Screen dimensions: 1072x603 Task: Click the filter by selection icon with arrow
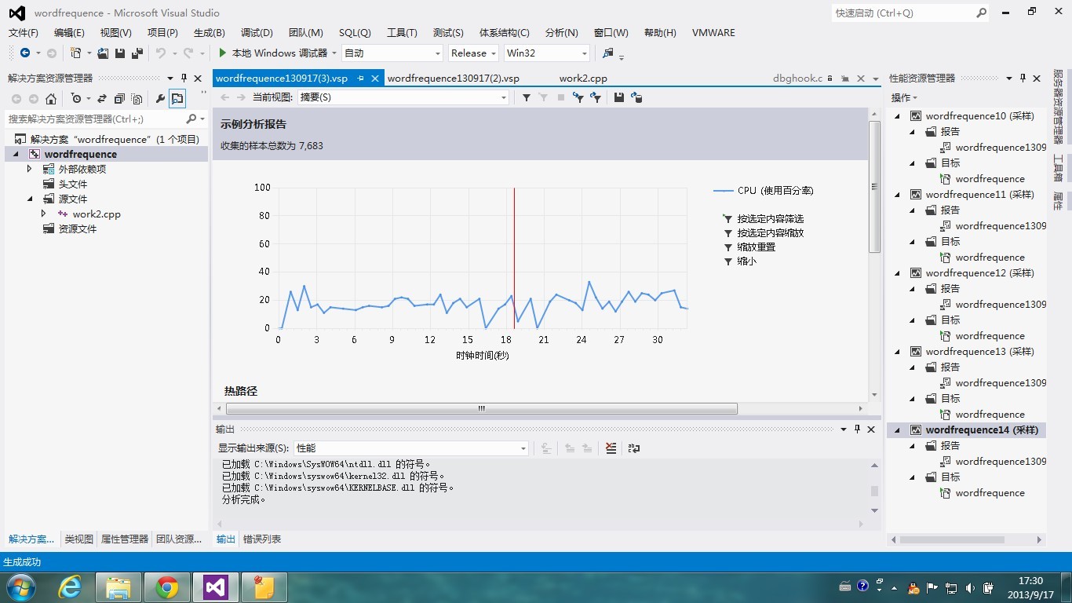click(x=578, y=97)
